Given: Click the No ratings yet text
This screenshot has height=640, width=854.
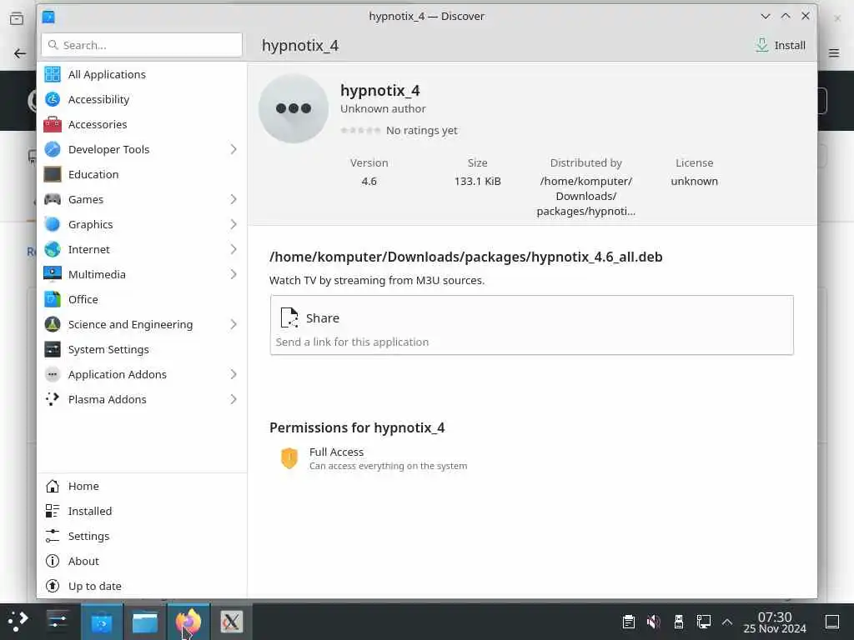Looking at the screenshot, I should coord(421,131).
